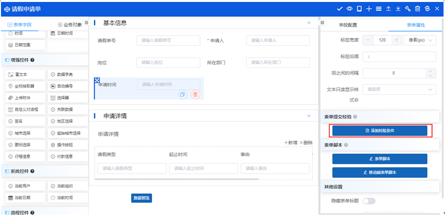This screenshot has width=445, height=221.
Task: Click the trash can icon in header
Action: (x=418, y=9)
